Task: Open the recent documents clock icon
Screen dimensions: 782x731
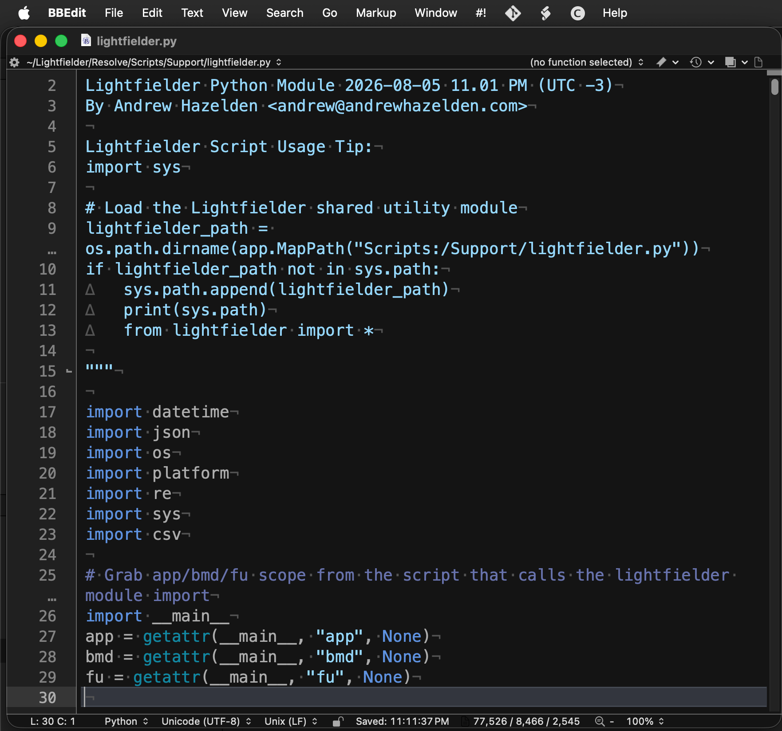Action: (702, 62)
